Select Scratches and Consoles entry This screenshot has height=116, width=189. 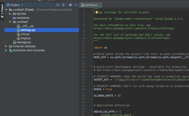click(x=29, y=50)
